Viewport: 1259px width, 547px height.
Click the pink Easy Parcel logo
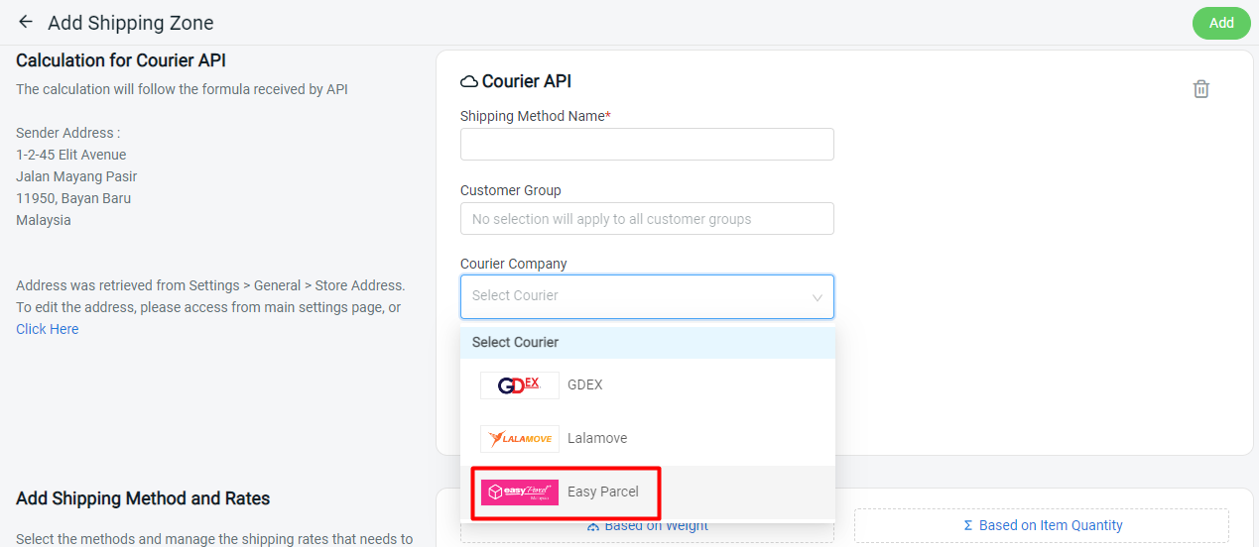(519, 492)
